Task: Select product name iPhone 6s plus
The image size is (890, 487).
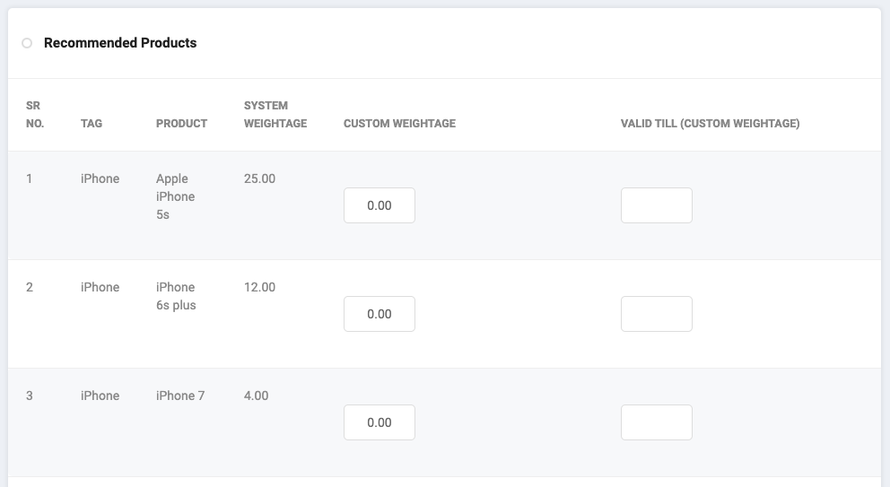Action: [176, 296]
